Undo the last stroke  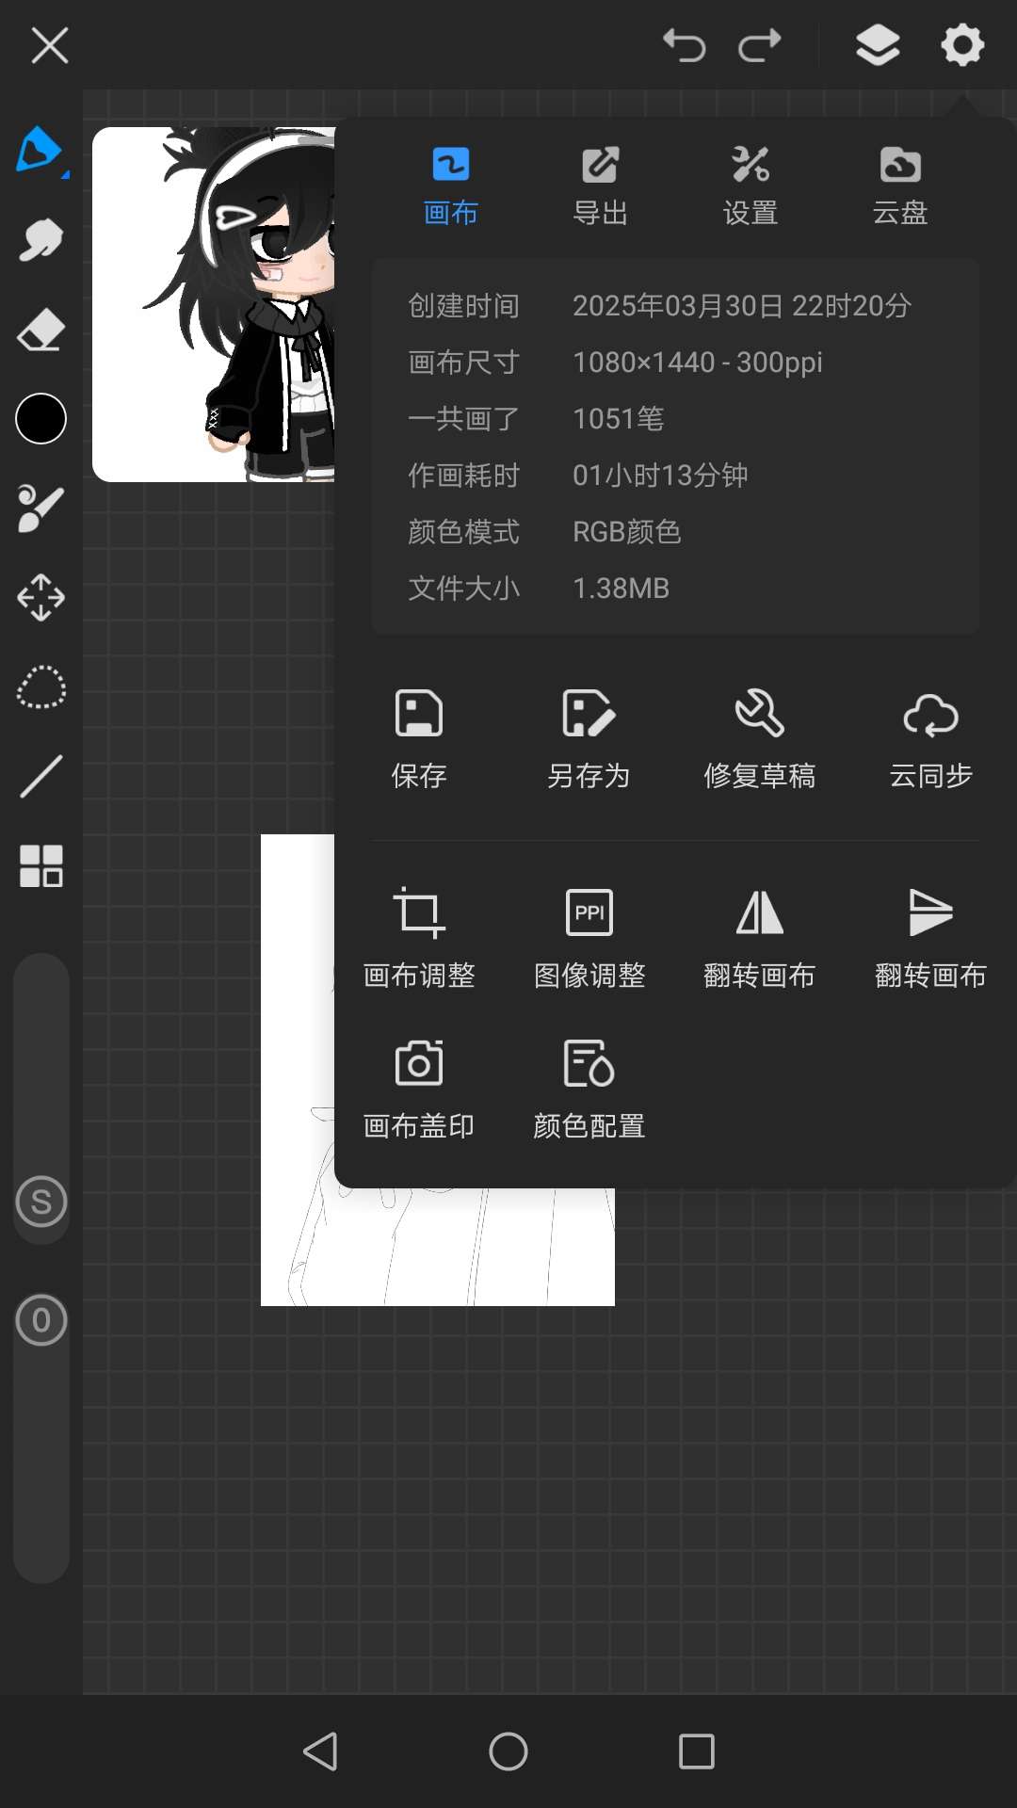[x=684, y=45]
